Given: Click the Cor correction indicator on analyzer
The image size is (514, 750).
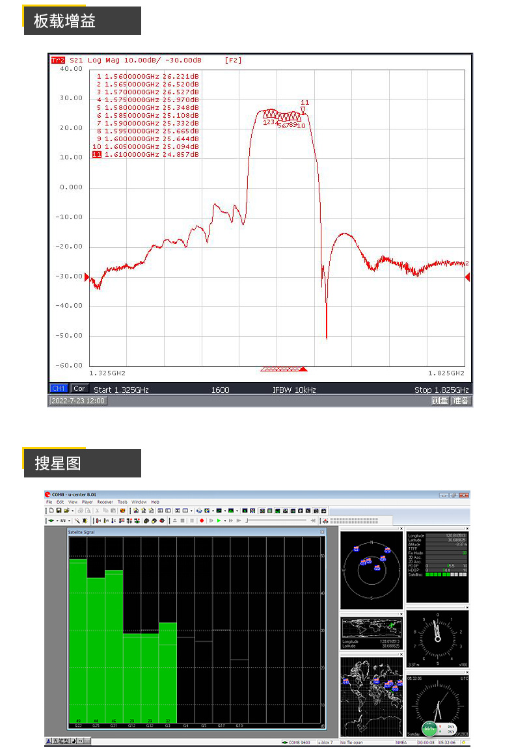Looking at the screenshot, I should click(79, 389).
